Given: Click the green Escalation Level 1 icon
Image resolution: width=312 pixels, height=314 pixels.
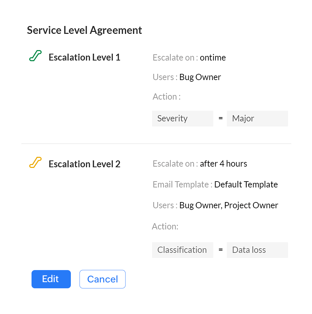Looking at the screenshot, I should (x=35, y=56).
